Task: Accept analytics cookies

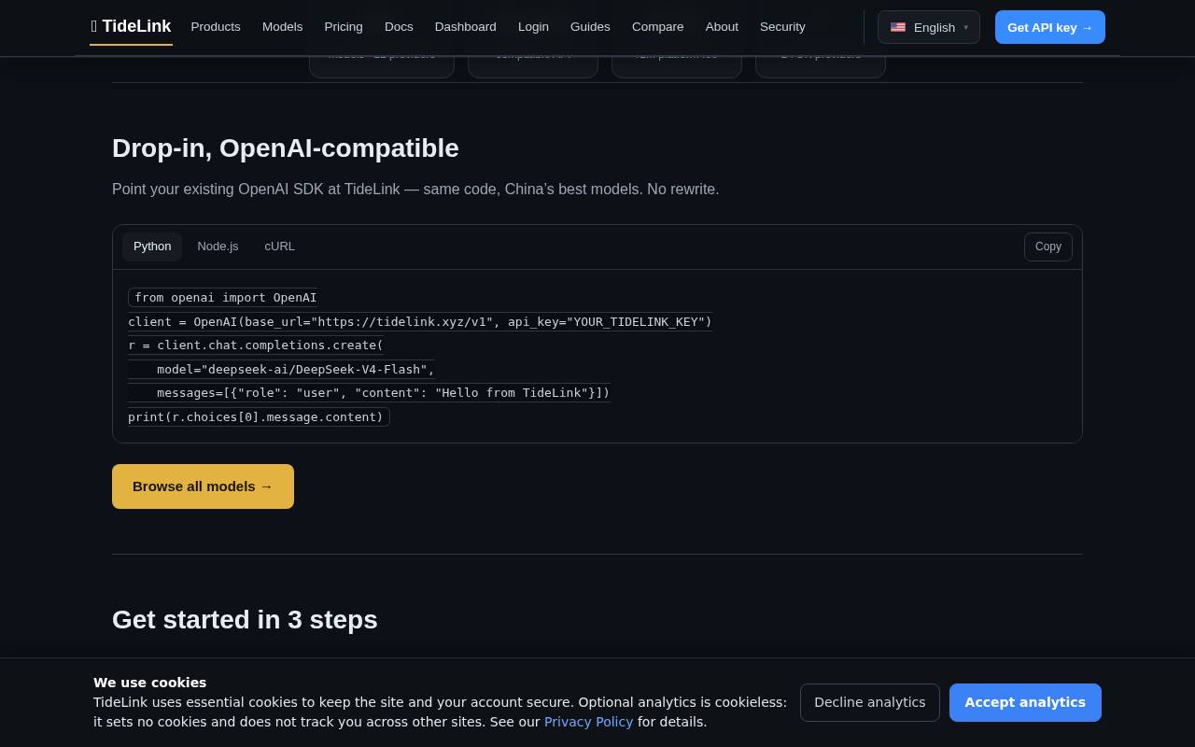Action: coord(1025,702)
